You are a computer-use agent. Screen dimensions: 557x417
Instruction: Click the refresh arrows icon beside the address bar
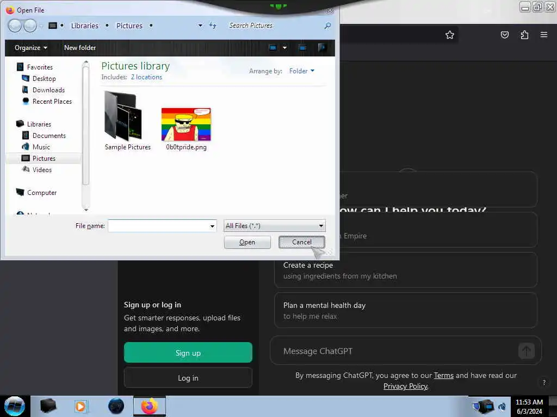click(x=213, y=26)
